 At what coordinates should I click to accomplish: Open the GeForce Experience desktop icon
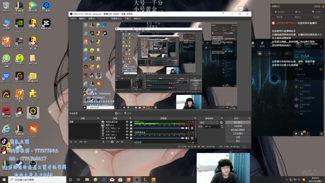(19, 25)
